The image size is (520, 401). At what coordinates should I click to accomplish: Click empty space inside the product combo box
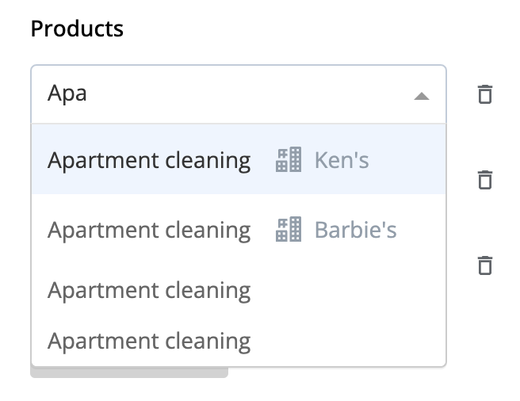pyautogui.click(x=249, y=94)
